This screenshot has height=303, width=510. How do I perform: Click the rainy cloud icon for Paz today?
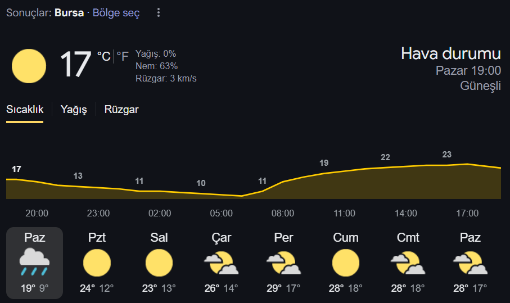tap(34, 262)
